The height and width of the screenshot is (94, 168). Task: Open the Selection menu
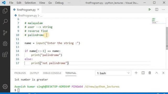[x=30, y=3]
